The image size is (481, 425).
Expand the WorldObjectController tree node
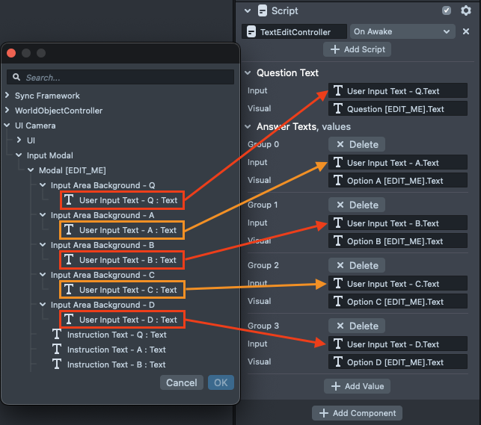click(x=7, y=111)
